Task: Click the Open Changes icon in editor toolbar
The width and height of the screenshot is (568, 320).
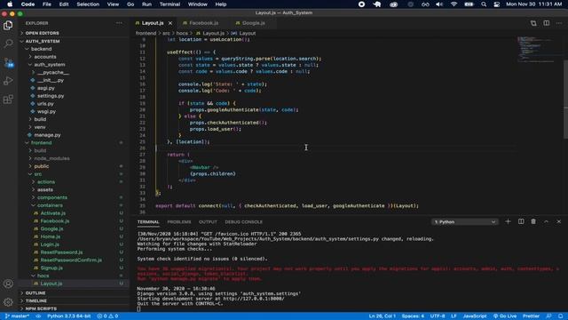Action: click(533, 23)
